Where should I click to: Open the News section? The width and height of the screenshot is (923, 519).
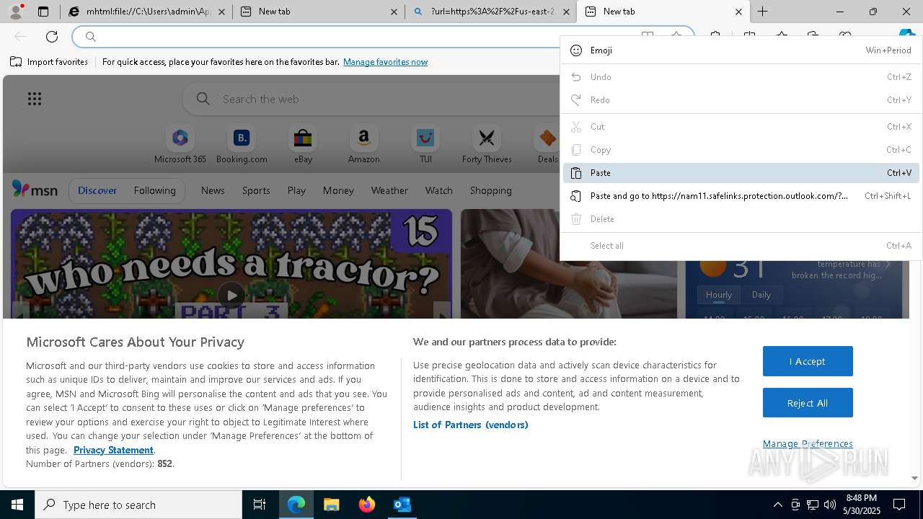213,190
